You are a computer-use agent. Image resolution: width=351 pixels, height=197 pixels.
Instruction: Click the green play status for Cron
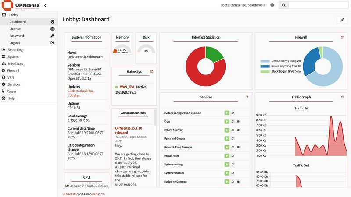pyautogui.click(x=227, y=122)
